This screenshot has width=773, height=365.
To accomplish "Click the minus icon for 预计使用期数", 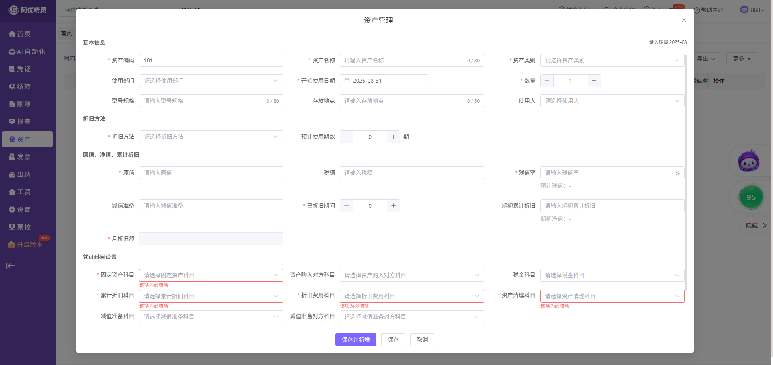I will coord(346,137).
